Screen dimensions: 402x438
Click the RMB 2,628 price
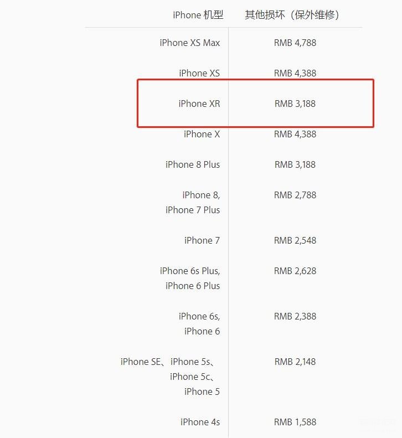pos(295,271)
